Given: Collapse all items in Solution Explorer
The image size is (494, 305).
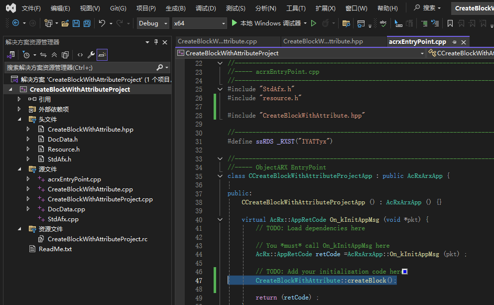Looking at the screenshot, I should [54, 55].
